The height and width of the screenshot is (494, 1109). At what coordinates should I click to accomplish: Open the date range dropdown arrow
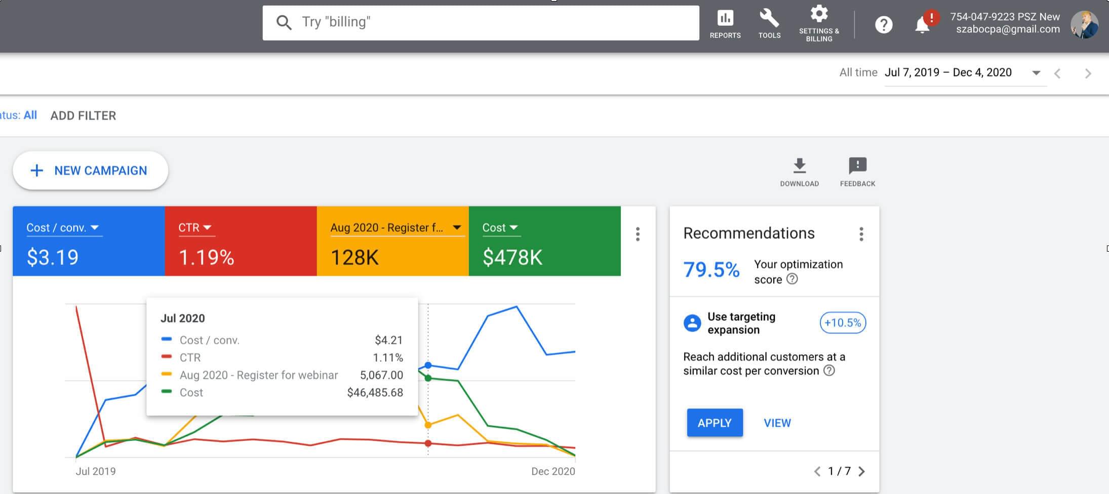click(1036, 73)
